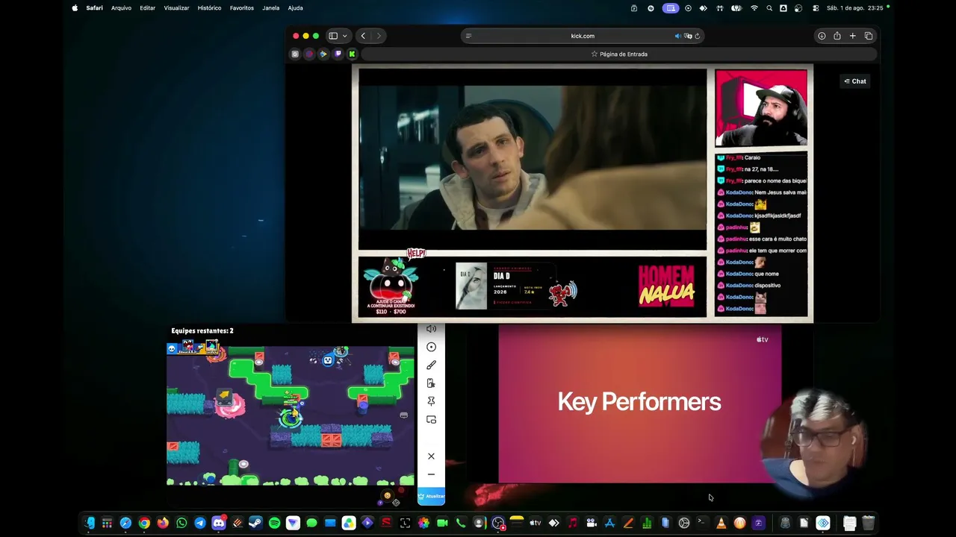The height and width of the screenshot is (537, 956).
Task: Open the Editar menu
Action: tap(148, 8)
